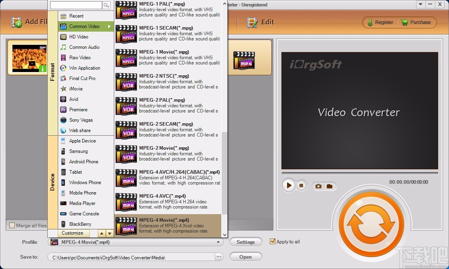This screenshot has height=269, width=449.
Task: Expand the Profile dropdown
Action: 219,242
